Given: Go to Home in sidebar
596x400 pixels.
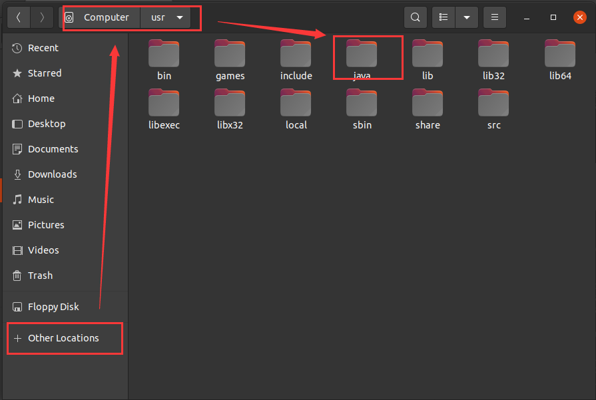Looking at the screenshot, I should tap(65, 99).
